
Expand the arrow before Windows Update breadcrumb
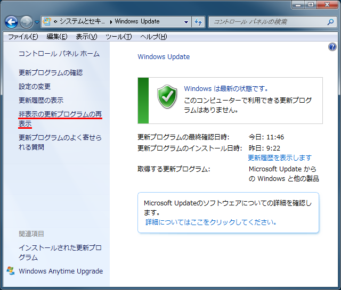(x=110, y=22)
